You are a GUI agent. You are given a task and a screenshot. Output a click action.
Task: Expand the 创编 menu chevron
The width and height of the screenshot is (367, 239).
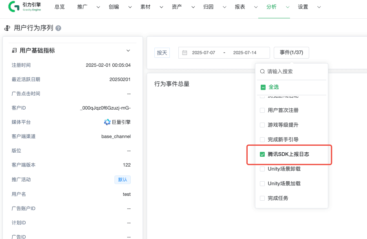130,7
